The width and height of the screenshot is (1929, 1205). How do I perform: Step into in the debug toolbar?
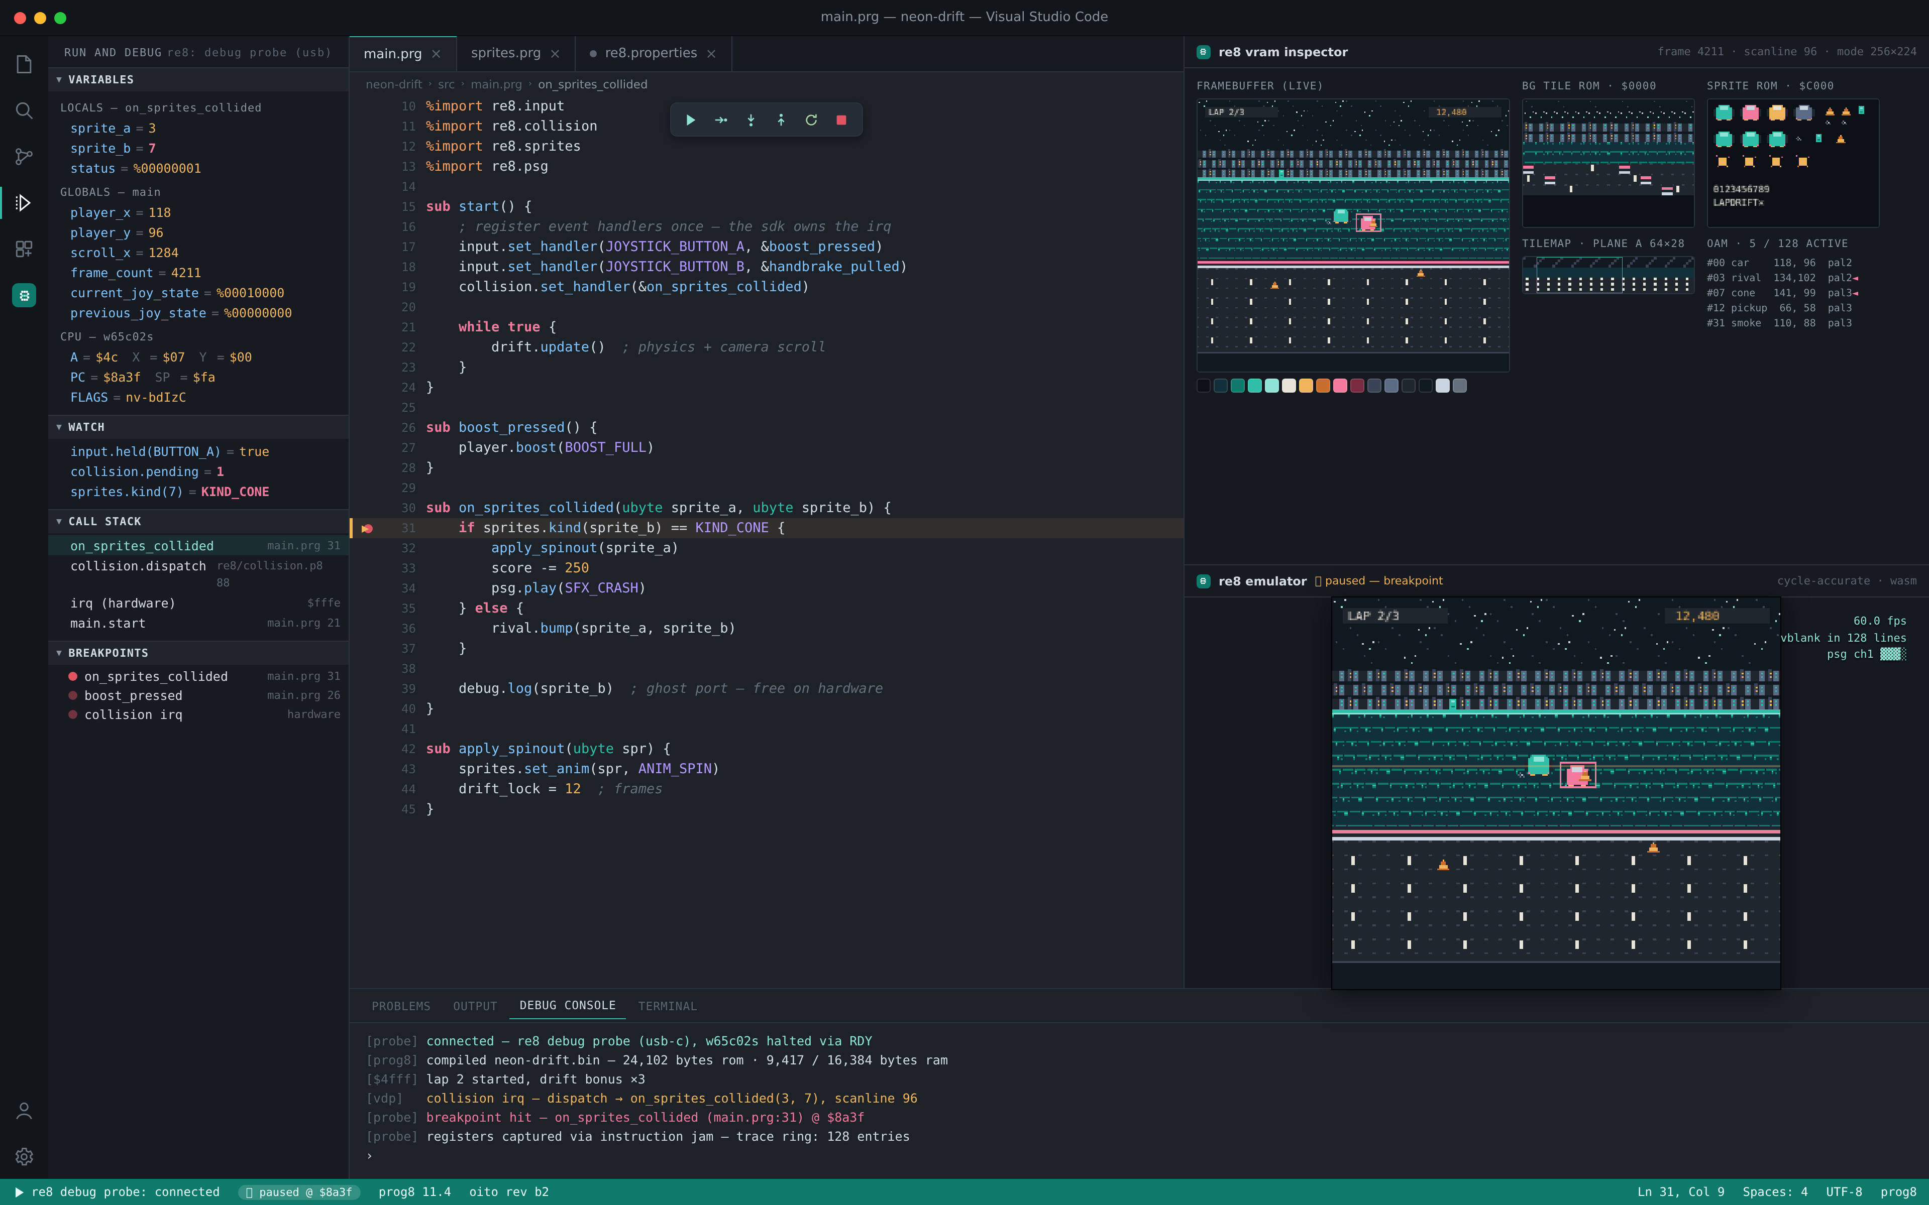[x=751, y=120]
